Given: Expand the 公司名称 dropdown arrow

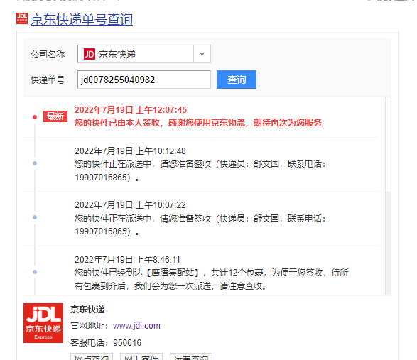Looking at the screenshot, I should (x=202, y=54).
